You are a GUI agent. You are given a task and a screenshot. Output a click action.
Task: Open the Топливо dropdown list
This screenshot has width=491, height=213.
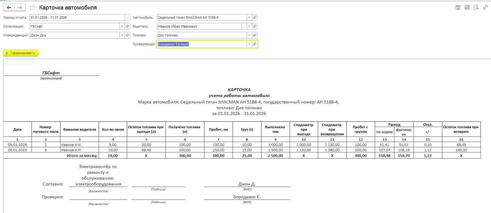[x=249, y=35]
